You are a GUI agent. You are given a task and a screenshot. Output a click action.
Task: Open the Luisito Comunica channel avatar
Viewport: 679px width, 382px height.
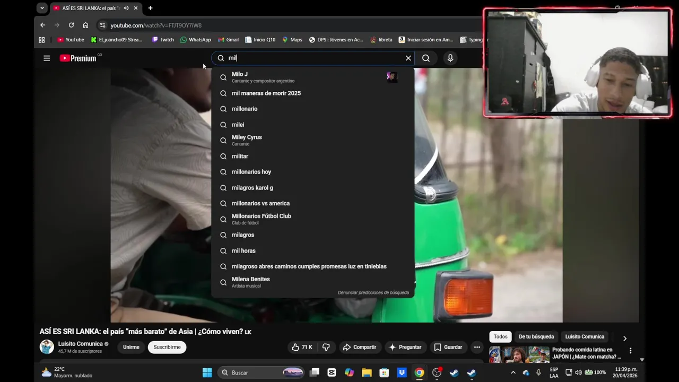point(47,347)
